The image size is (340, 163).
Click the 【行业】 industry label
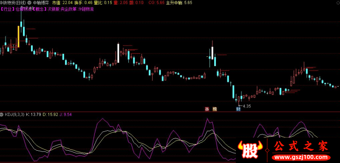pos(8,9)
